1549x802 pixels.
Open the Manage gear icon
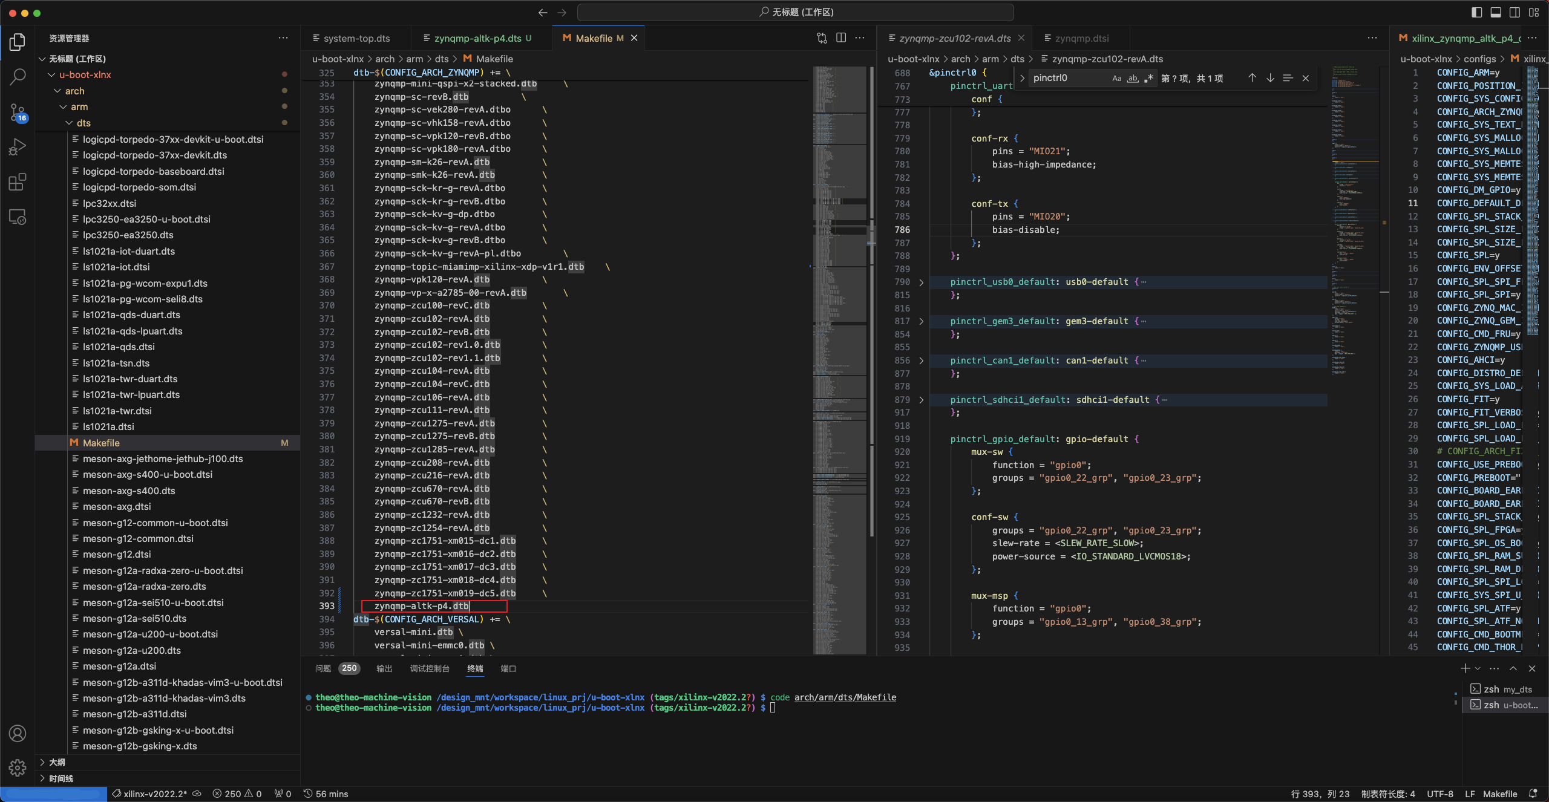point(18,768)
